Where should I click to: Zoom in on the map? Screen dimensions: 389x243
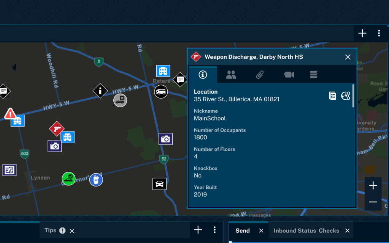[373, 185]
